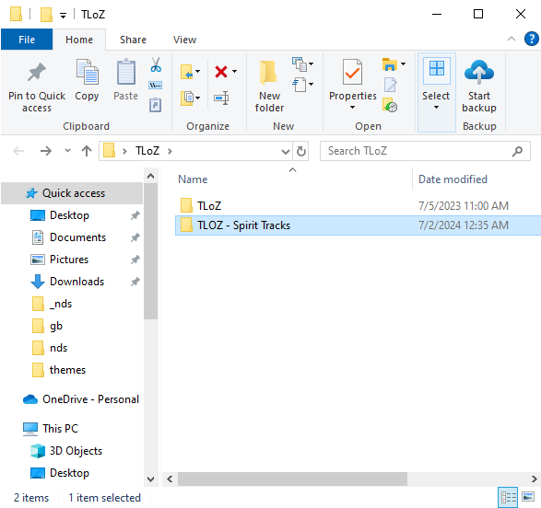Open Customize Quick Access Toolbar dropdown
This screenshot has width=541, height=508.
point(64,15)
